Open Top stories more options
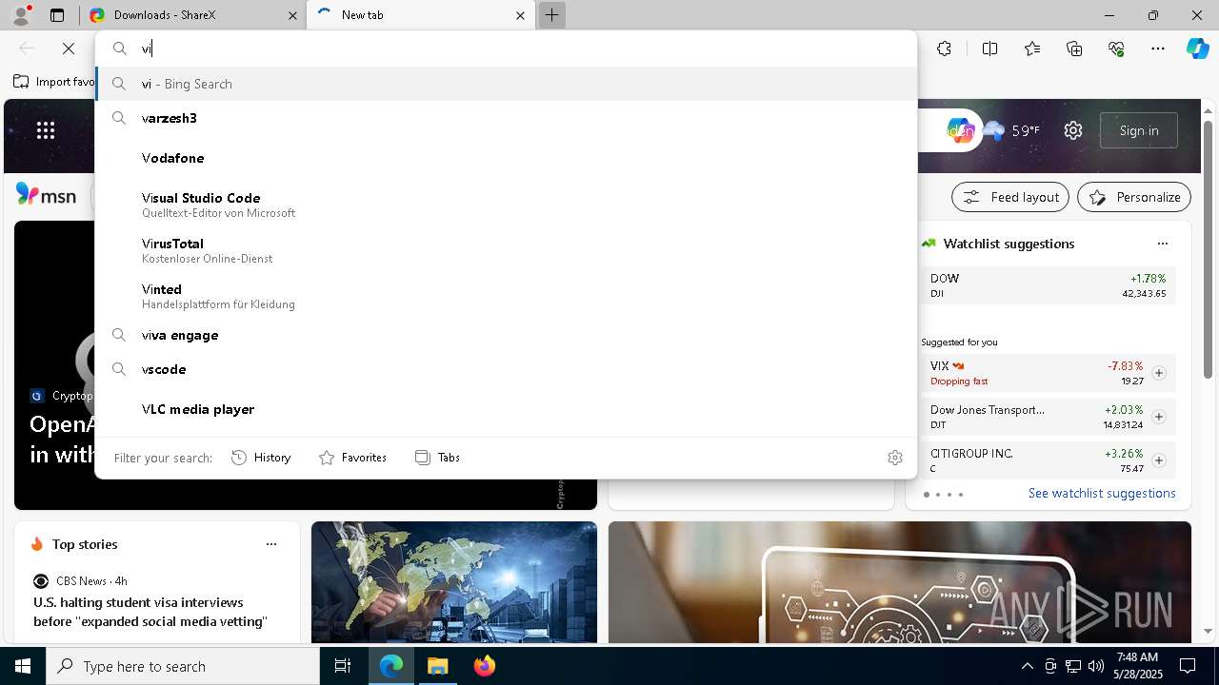The image size is (1219, 685). (x=271, y=544)
